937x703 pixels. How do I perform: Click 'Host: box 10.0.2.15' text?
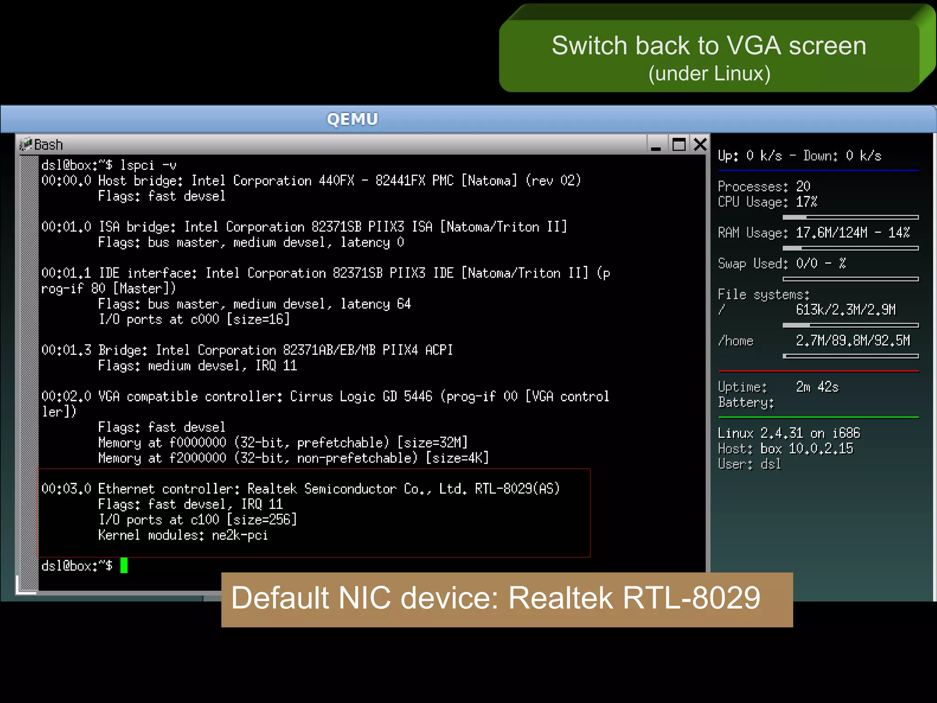(x=786, y=449)
